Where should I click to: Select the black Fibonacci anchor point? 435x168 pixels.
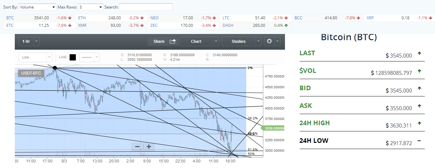pyautogui.click(x=55, y=68)
